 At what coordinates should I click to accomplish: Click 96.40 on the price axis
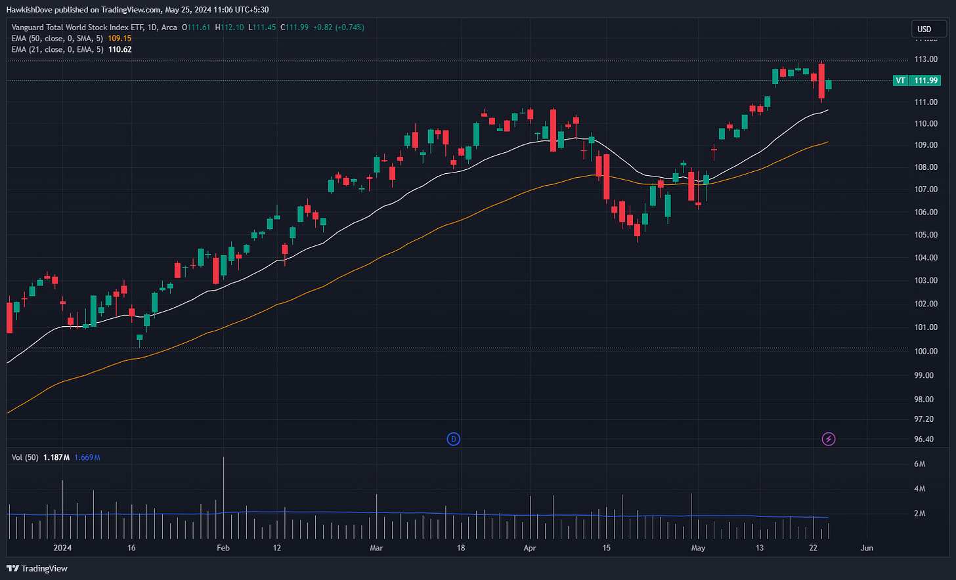click(x=924, y=440)
